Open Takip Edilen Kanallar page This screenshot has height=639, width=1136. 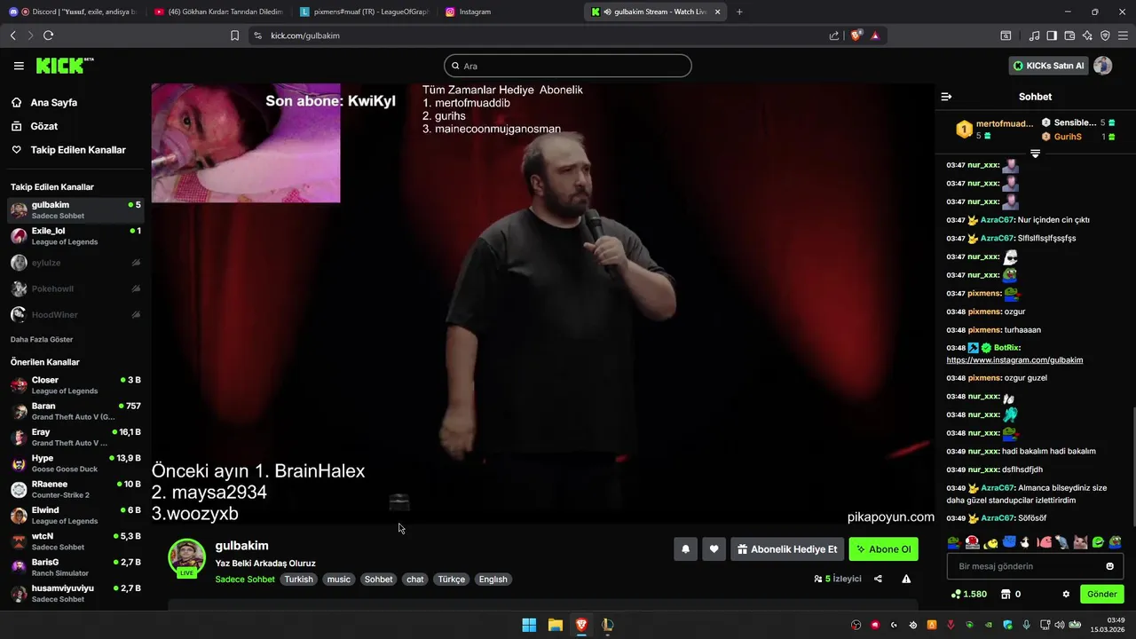[x=78, y=150]
